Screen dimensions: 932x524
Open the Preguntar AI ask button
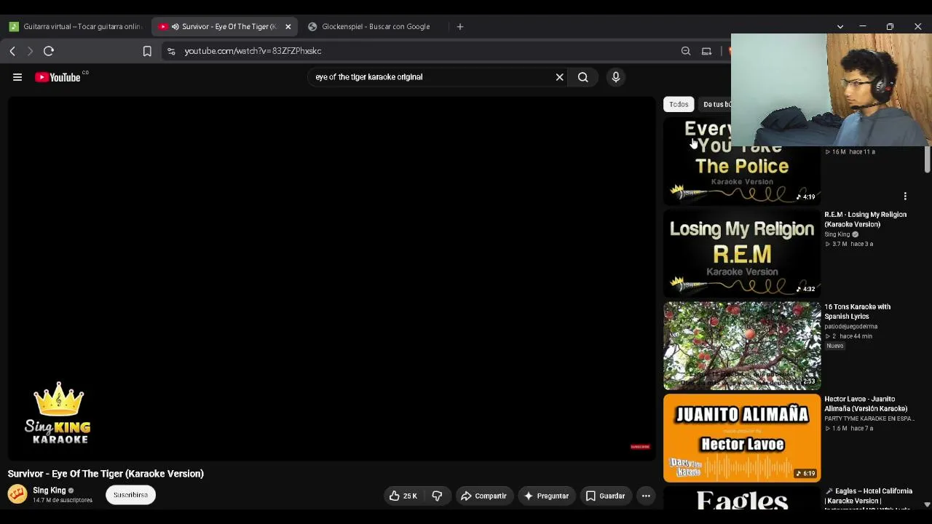546,496
